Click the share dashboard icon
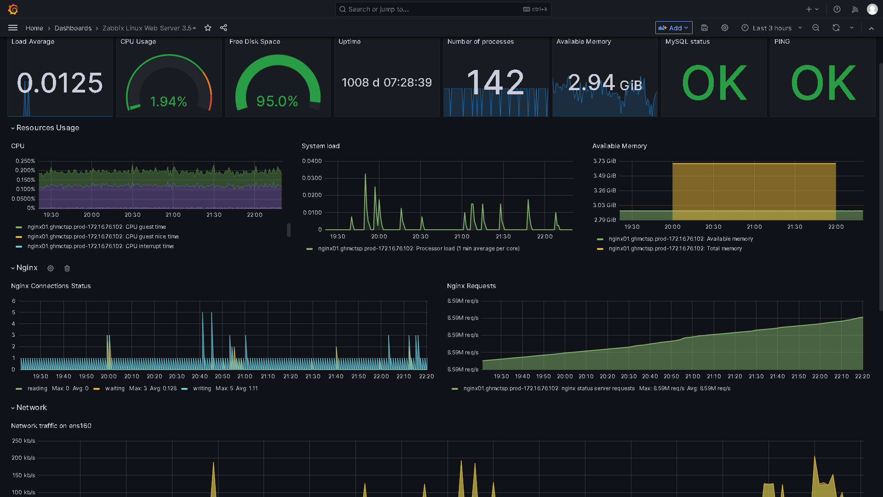The width and height of the screenshot is (883, 497). pyautogui.click(x=224, y=28)
